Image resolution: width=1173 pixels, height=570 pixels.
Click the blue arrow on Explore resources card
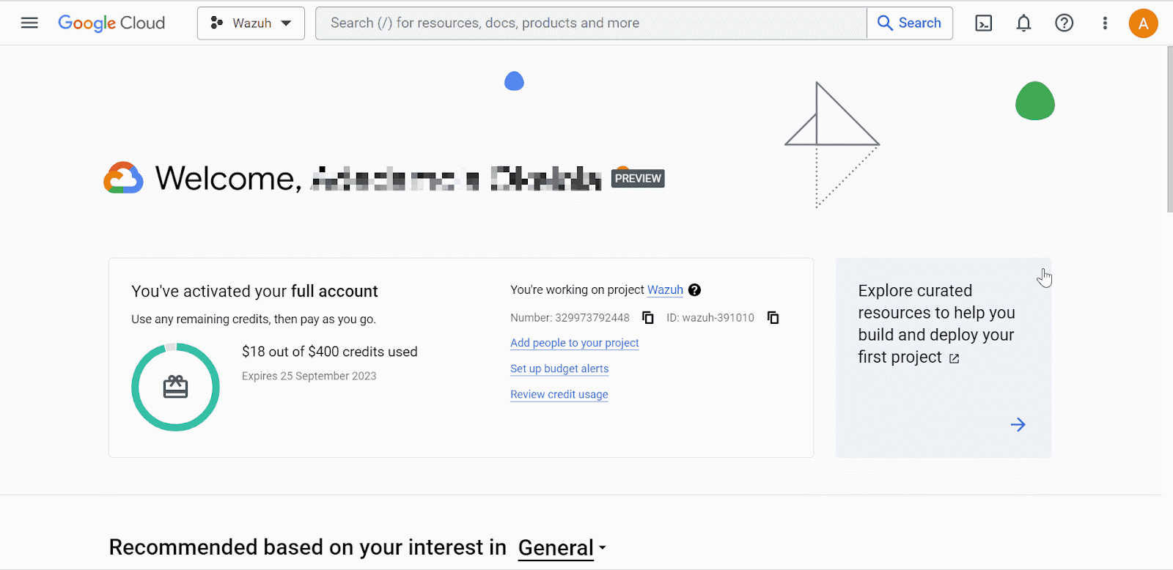click(1018, 425)
